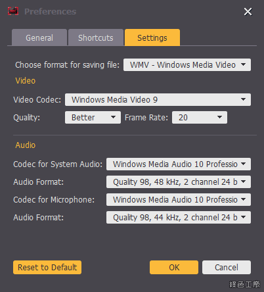This screenshot has height=292, width=264.
Task: Expand the Video Codec dropdown
Action: [x=158, y=100]
